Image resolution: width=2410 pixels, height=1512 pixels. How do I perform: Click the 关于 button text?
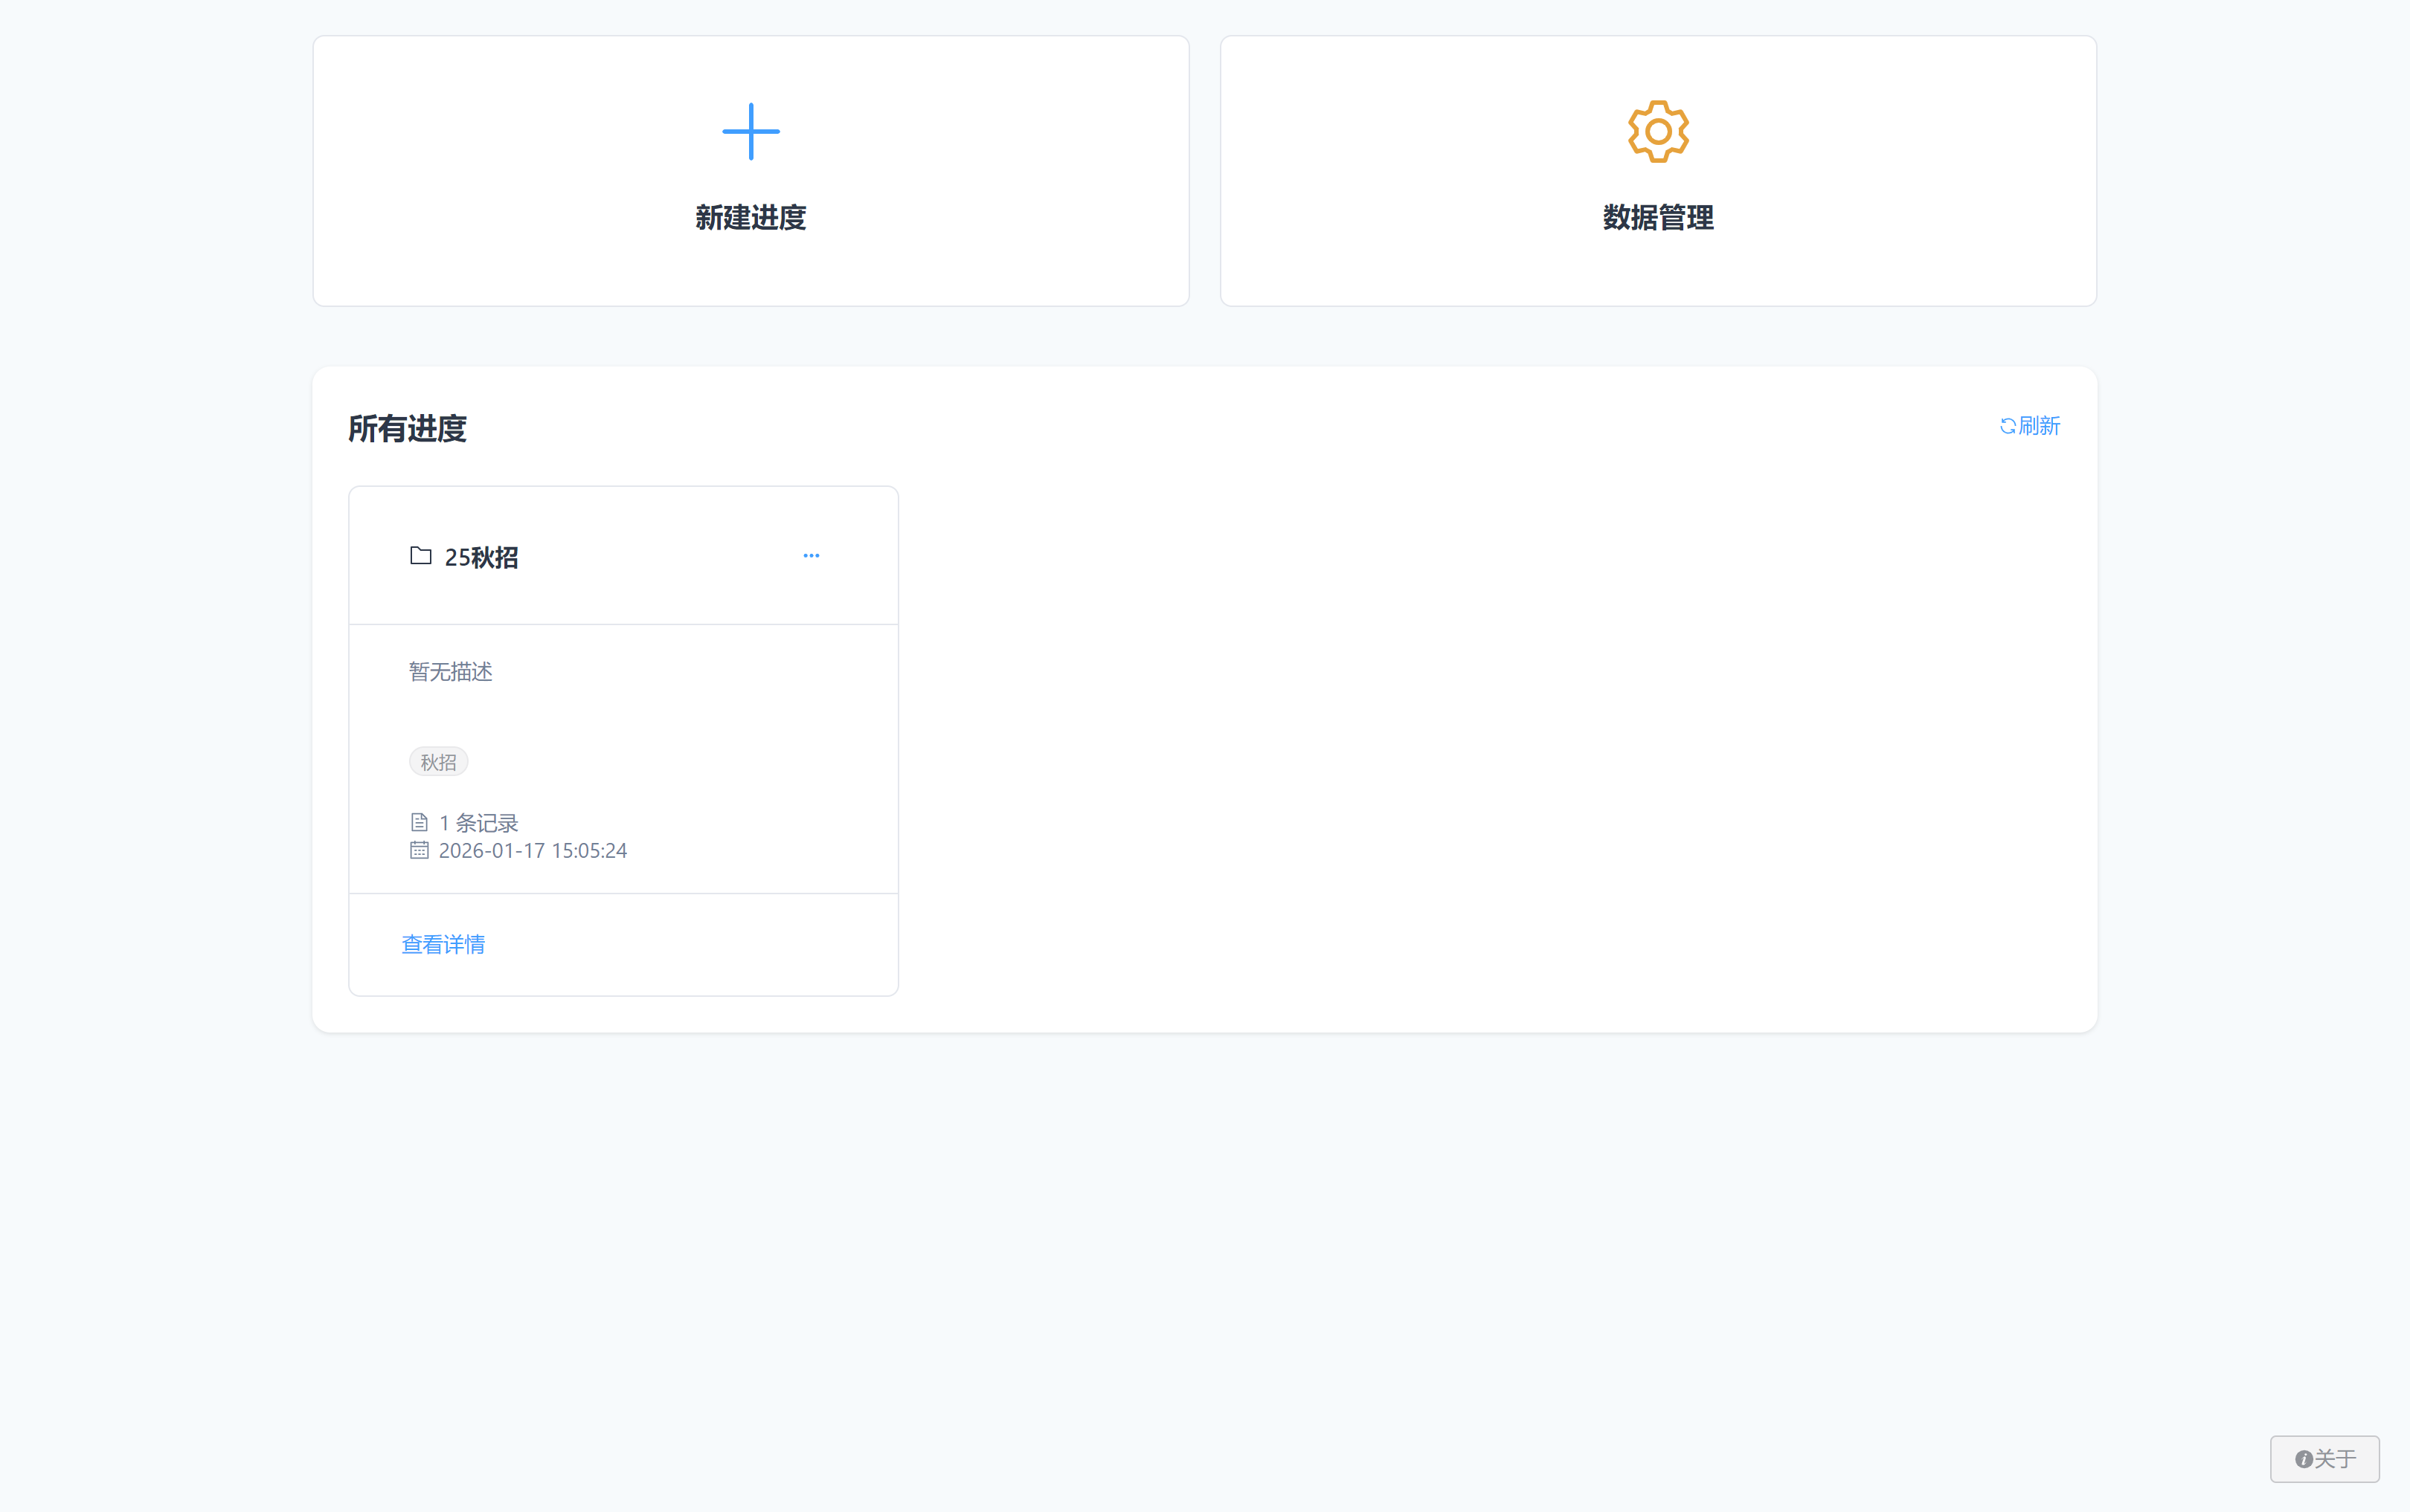tap(2336, 1459)
